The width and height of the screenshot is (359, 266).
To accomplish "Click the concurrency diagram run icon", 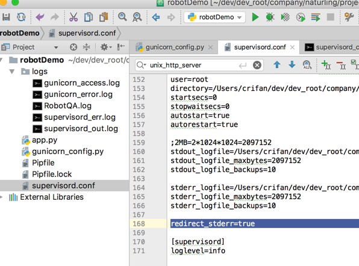I will tap(316, 17).
